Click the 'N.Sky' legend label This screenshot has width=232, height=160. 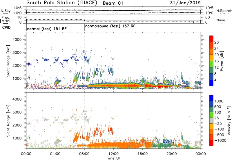coord(6,11)
